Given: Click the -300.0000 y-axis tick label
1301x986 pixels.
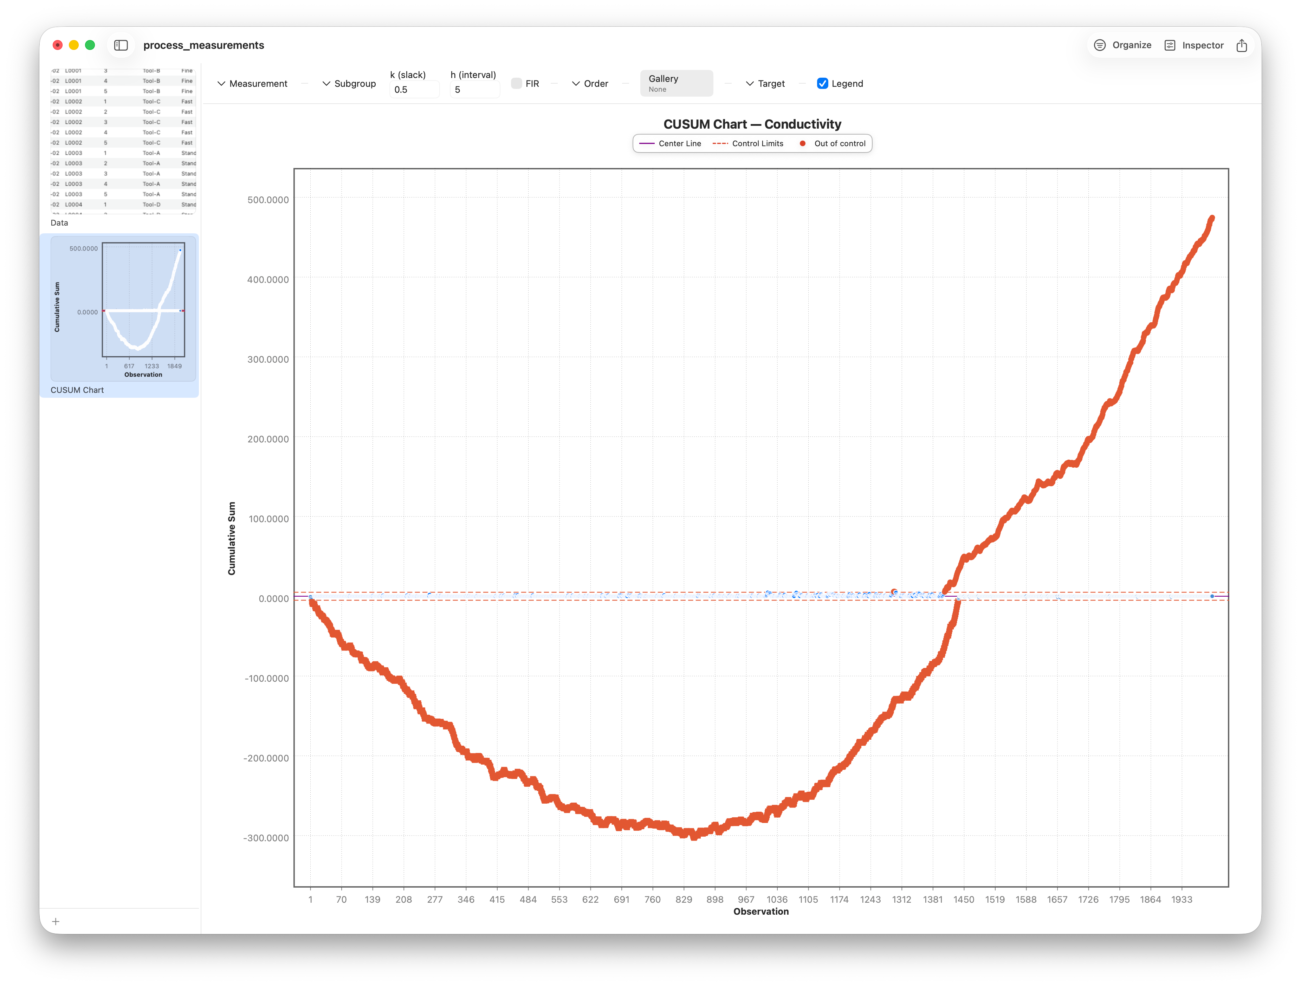Looking at the screenshot, I should [266, 838].
